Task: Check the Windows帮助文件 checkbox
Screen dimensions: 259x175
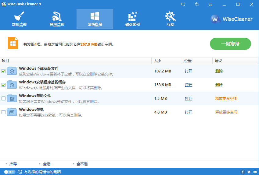Action: coord(4,99)
